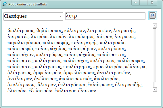Click the word ἀλύτρωτος
This screenshot has width=163, height=108.
coord(19,73)
